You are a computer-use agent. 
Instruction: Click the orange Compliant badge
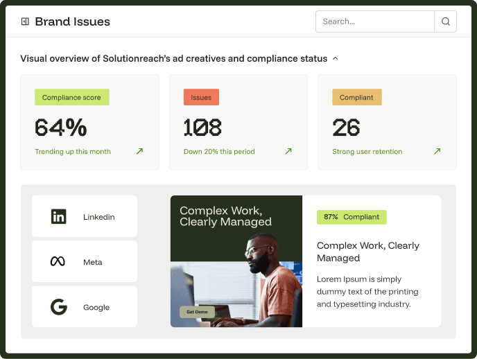357,97
